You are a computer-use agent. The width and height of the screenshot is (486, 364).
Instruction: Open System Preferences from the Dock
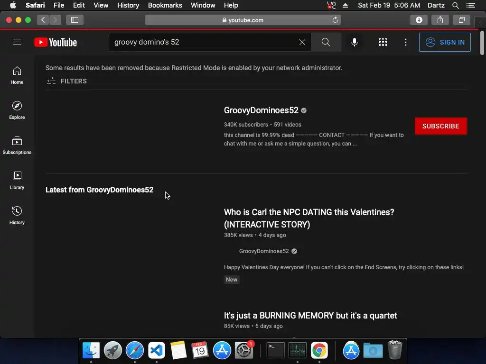point(244,350)
